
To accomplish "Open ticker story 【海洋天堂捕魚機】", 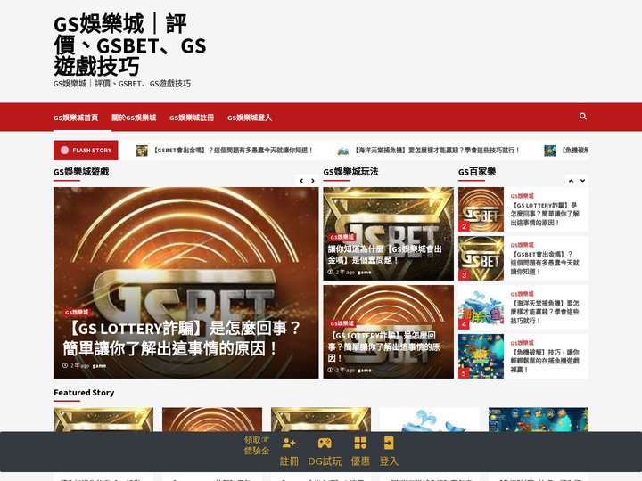I will [436, 151].
